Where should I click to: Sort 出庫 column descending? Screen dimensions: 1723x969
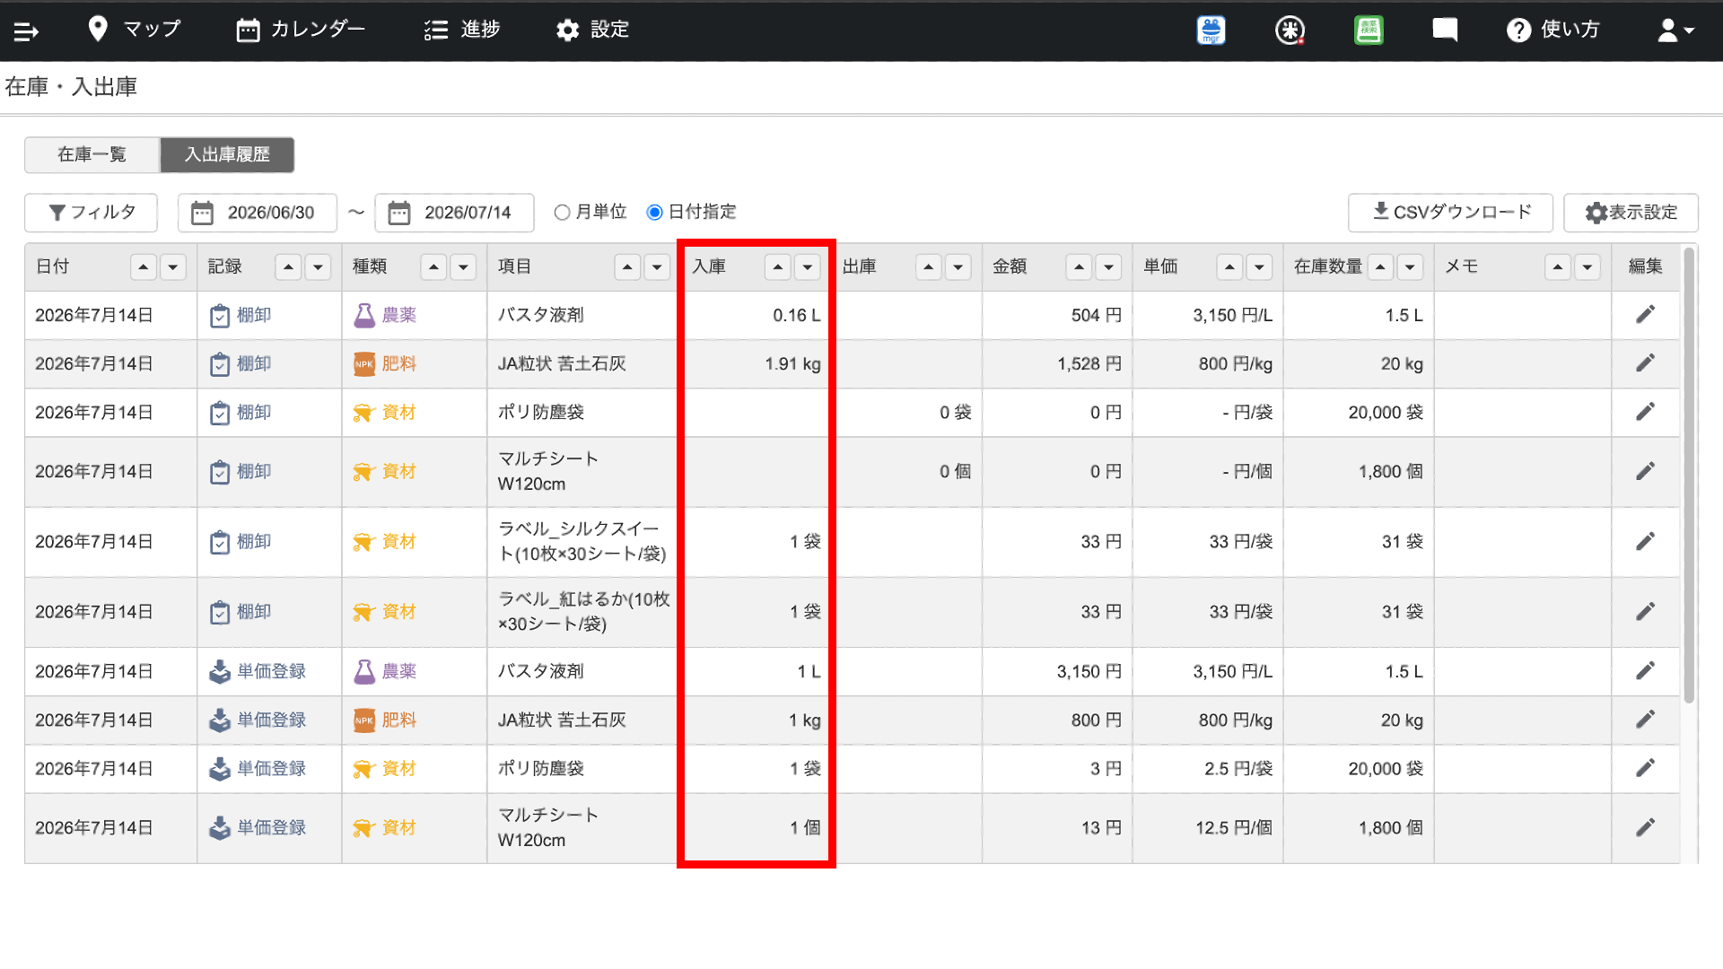(958, 267)
